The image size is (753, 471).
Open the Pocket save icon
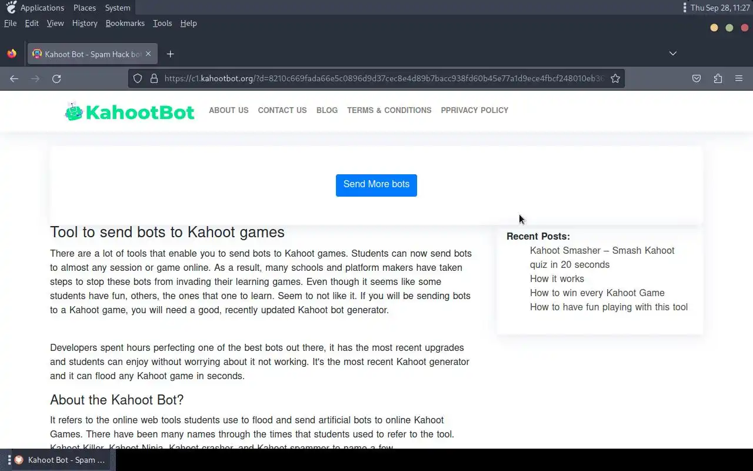click(697, 78)
